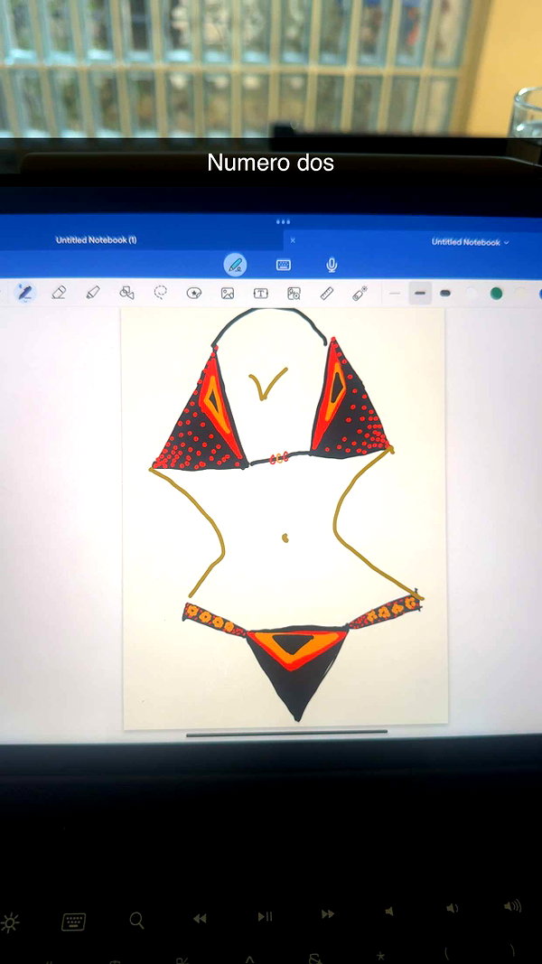Choose the thick stroke thickness

pyautogui.click(x=445, y=294)
